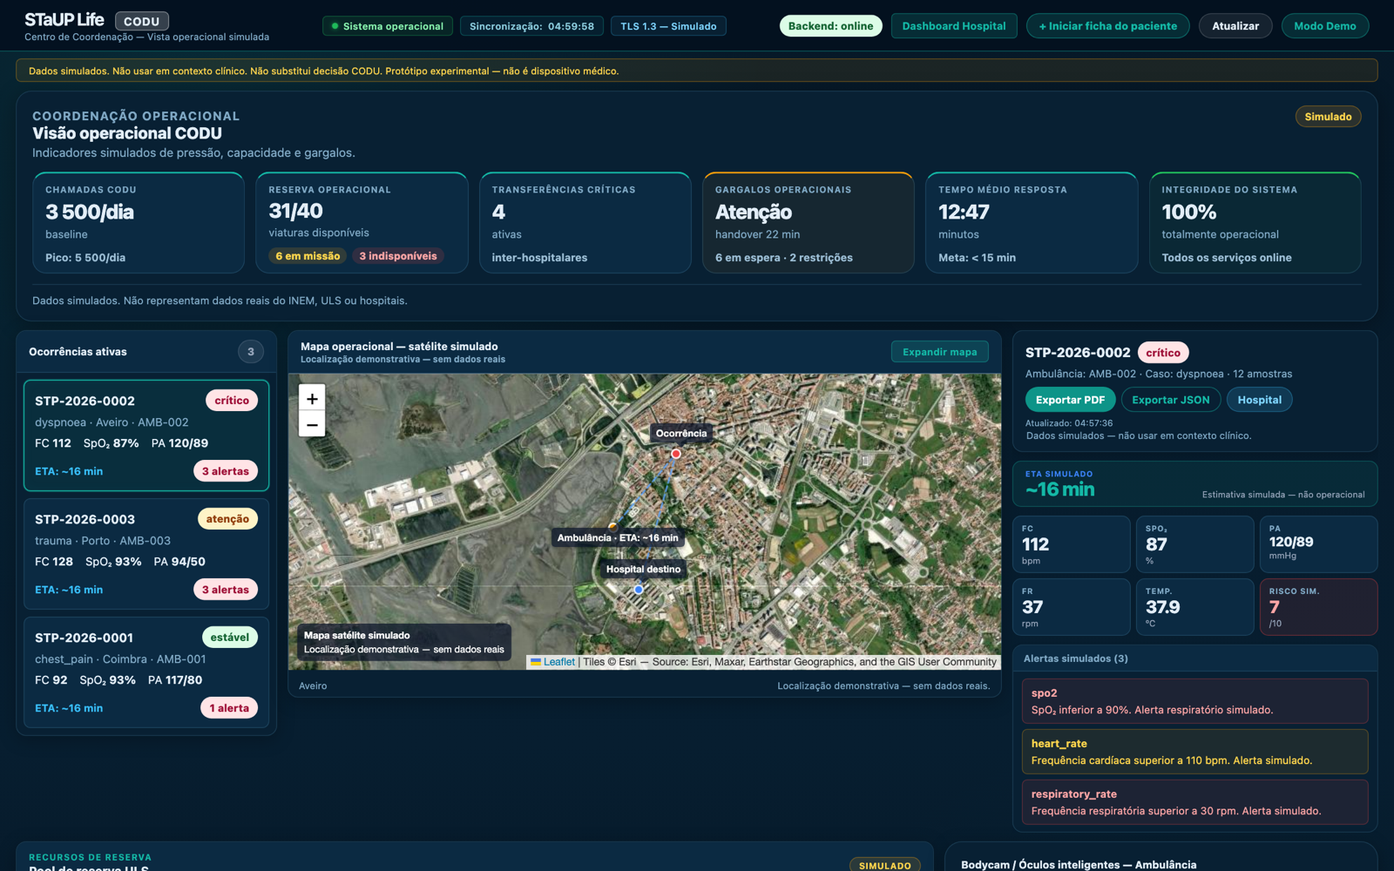Open the Gargalos Operacionais card
Image resolution: width=1394 pixels, height=871 pixels.
tap(809, 223)
